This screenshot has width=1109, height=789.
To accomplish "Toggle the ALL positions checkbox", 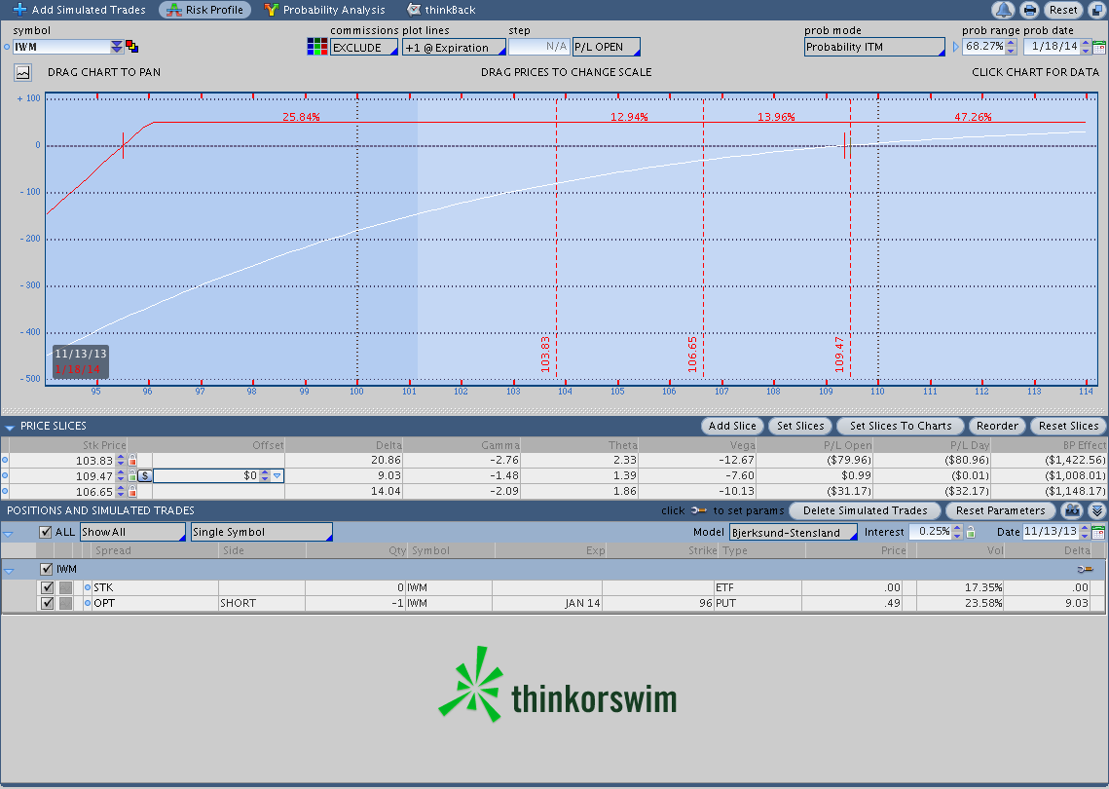I will (x=46, y=532).
